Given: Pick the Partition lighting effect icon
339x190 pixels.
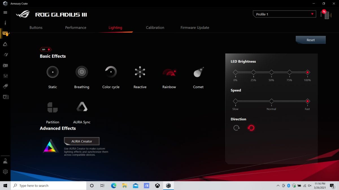Looking at the screenshot, I should [53, 107].
